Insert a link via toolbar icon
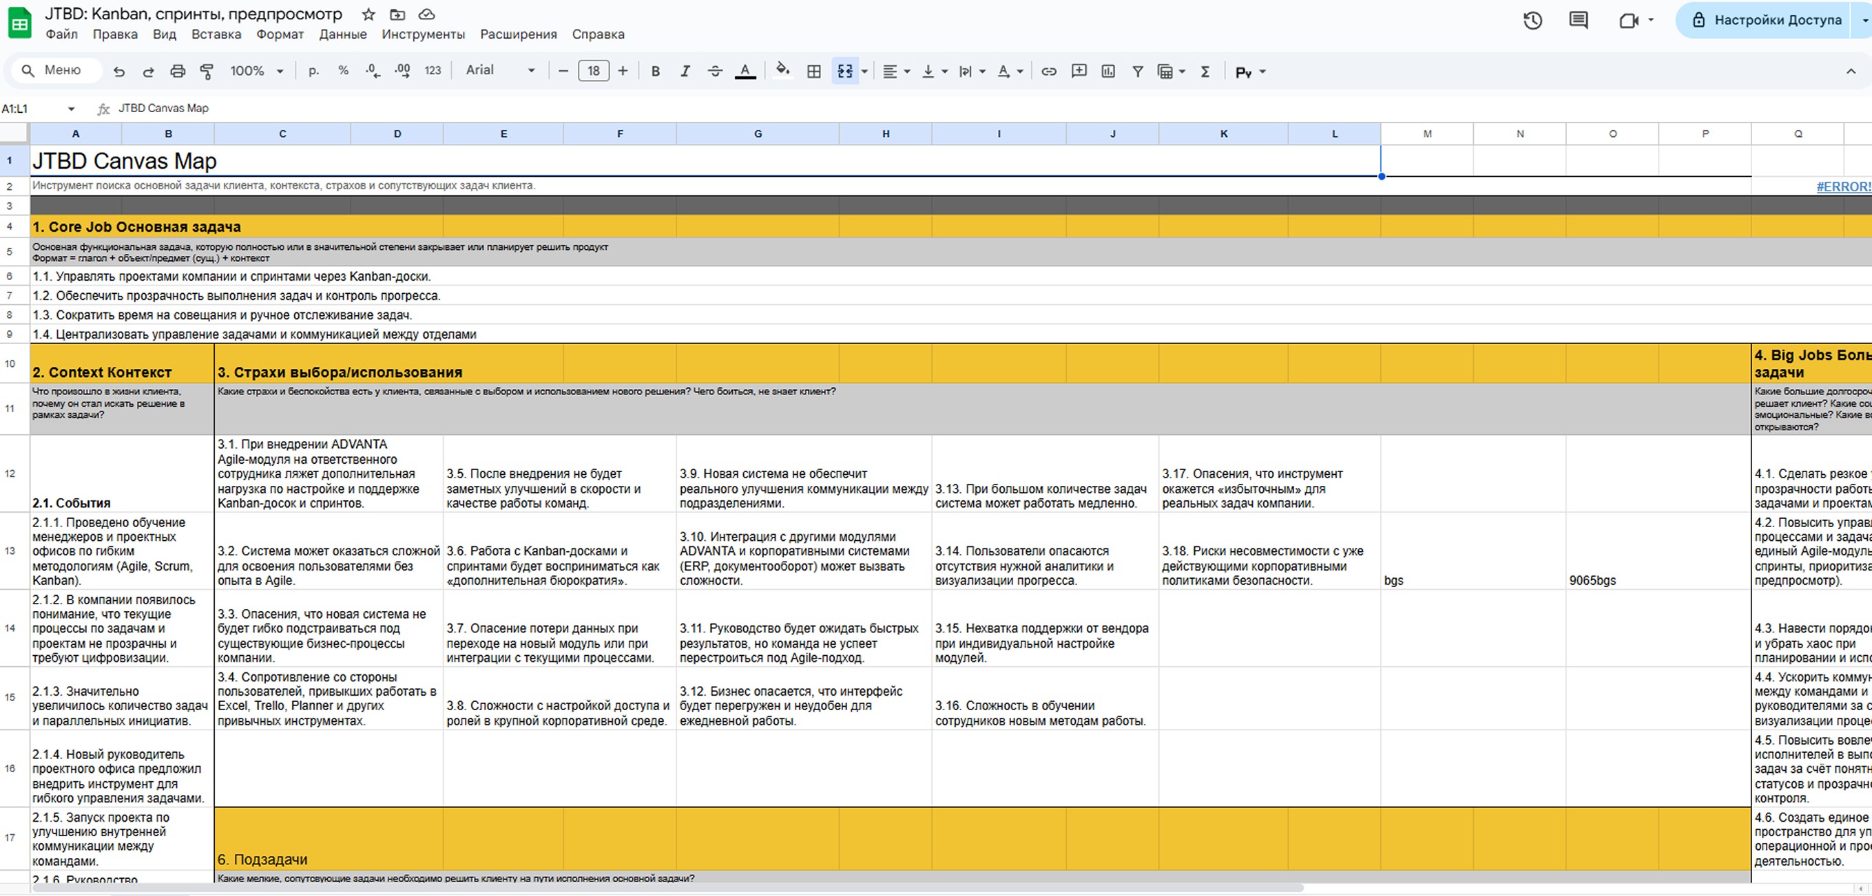 coord(1049,71)
